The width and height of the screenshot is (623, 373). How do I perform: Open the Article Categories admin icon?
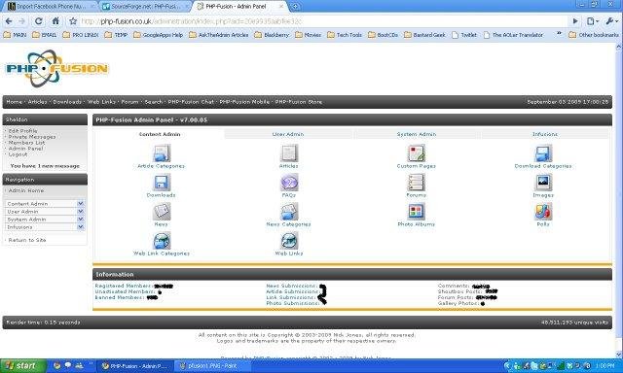point(162,153)
